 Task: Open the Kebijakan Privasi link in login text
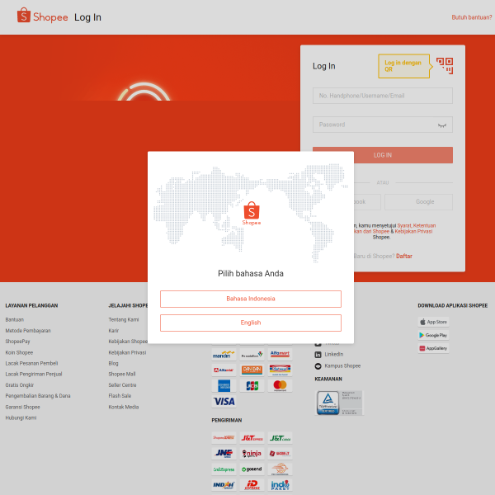[413, 231]
